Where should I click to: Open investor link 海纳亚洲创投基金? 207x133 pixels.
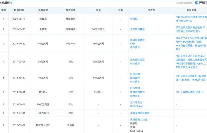[140, 113]
